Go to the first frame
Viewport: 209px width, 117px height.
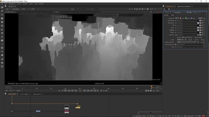click(65, 91)
